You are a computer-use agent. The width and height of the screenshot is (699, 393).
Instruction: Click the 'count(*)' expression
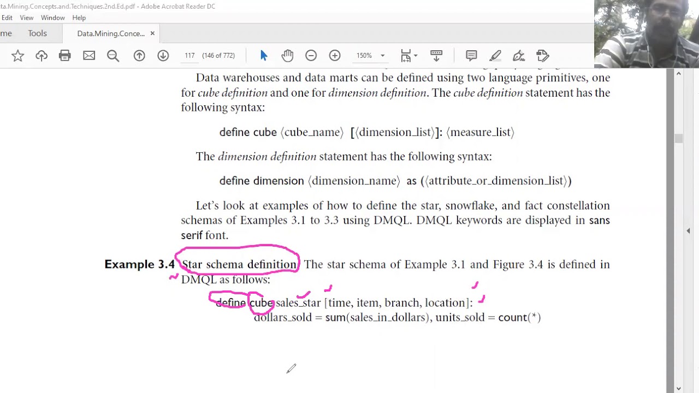pyautogui.click(x=519, y=318)
